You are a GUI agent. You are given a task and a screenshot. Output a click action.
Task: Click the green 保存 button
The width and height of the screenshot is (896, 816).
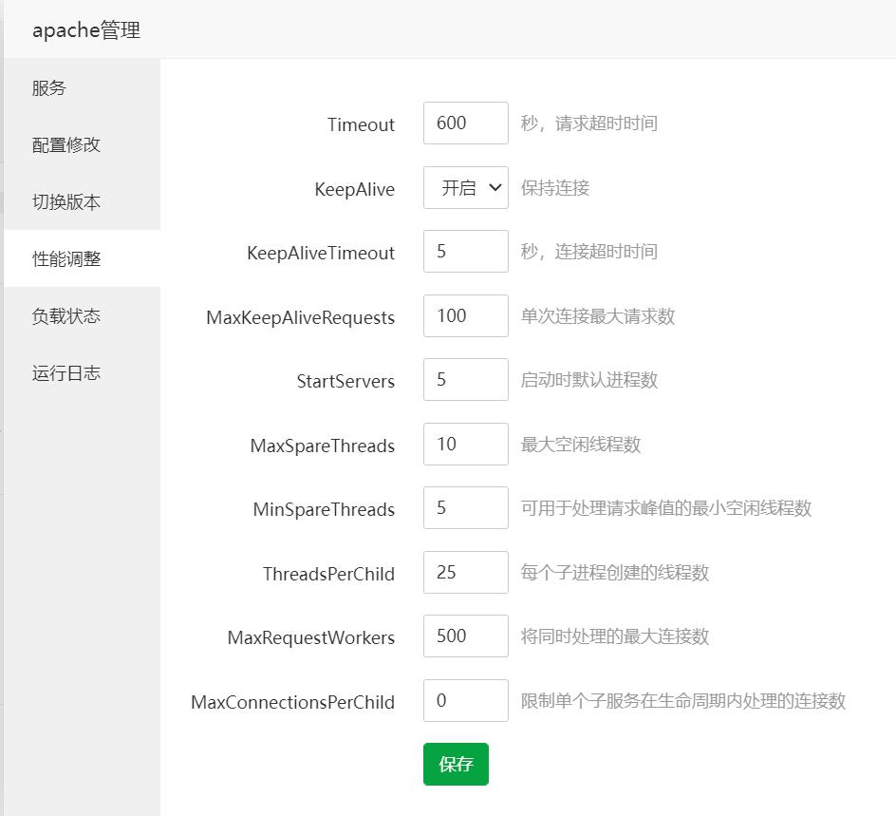point(456,764)
